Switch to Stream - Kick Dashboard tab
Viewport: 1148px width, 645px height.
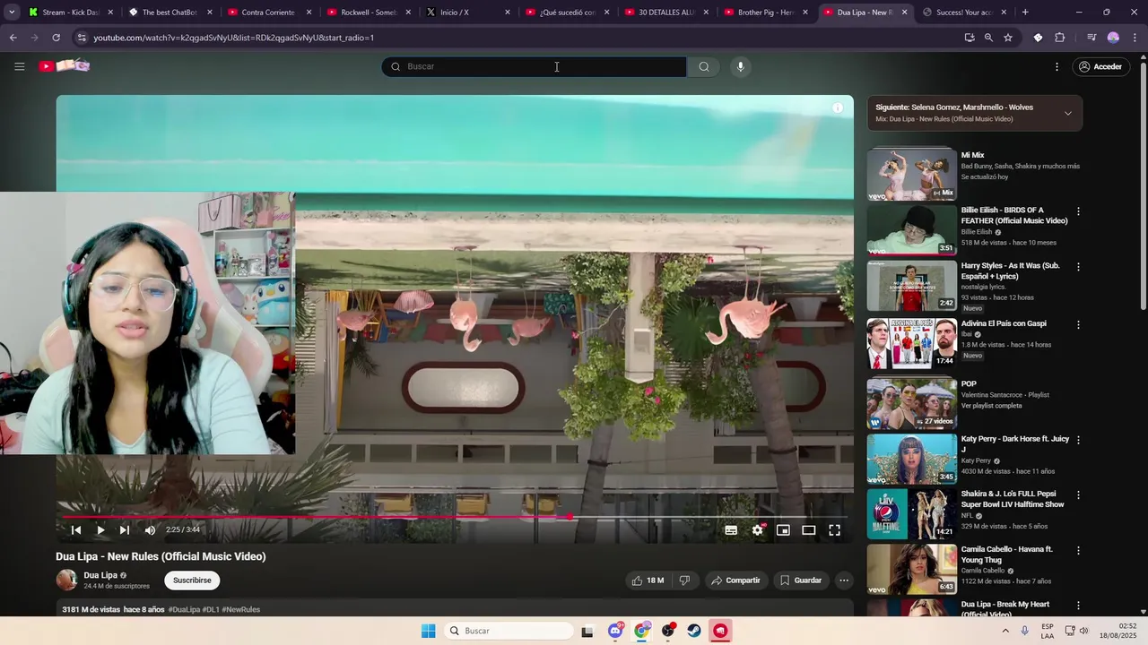70,13
